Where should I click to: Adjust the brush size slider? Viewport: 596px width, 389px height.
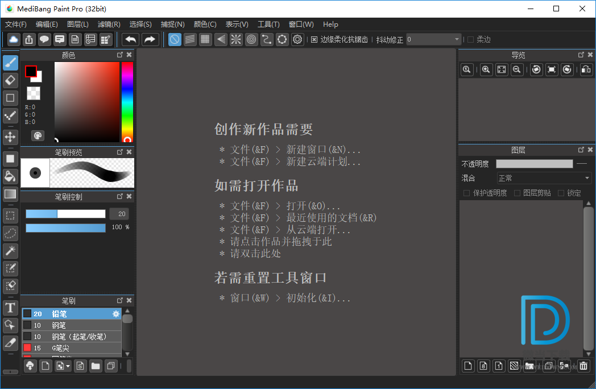click(x=65, y=214)
